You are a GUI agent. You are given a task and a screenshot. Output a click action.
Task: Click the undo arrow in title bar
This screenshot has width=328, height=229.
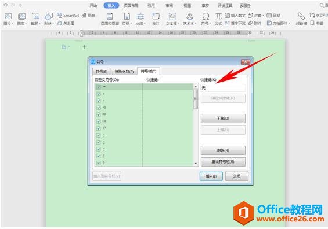pos(6,5)
